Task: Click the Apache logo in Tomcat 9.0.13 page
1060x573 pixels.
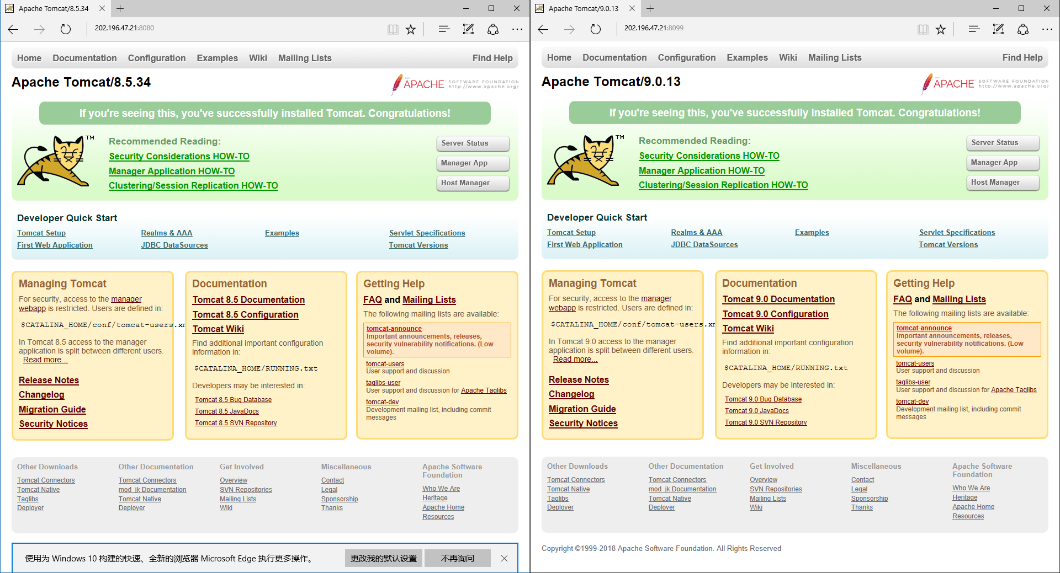Action: [x=985, y=84]
